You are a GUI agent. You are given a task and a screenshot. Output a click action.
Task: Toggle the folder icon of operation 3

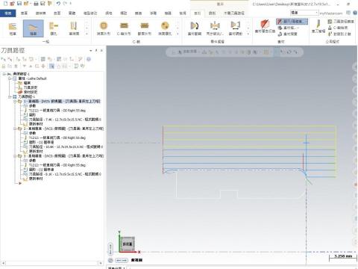pyautogui.click(x=19, y=156)
